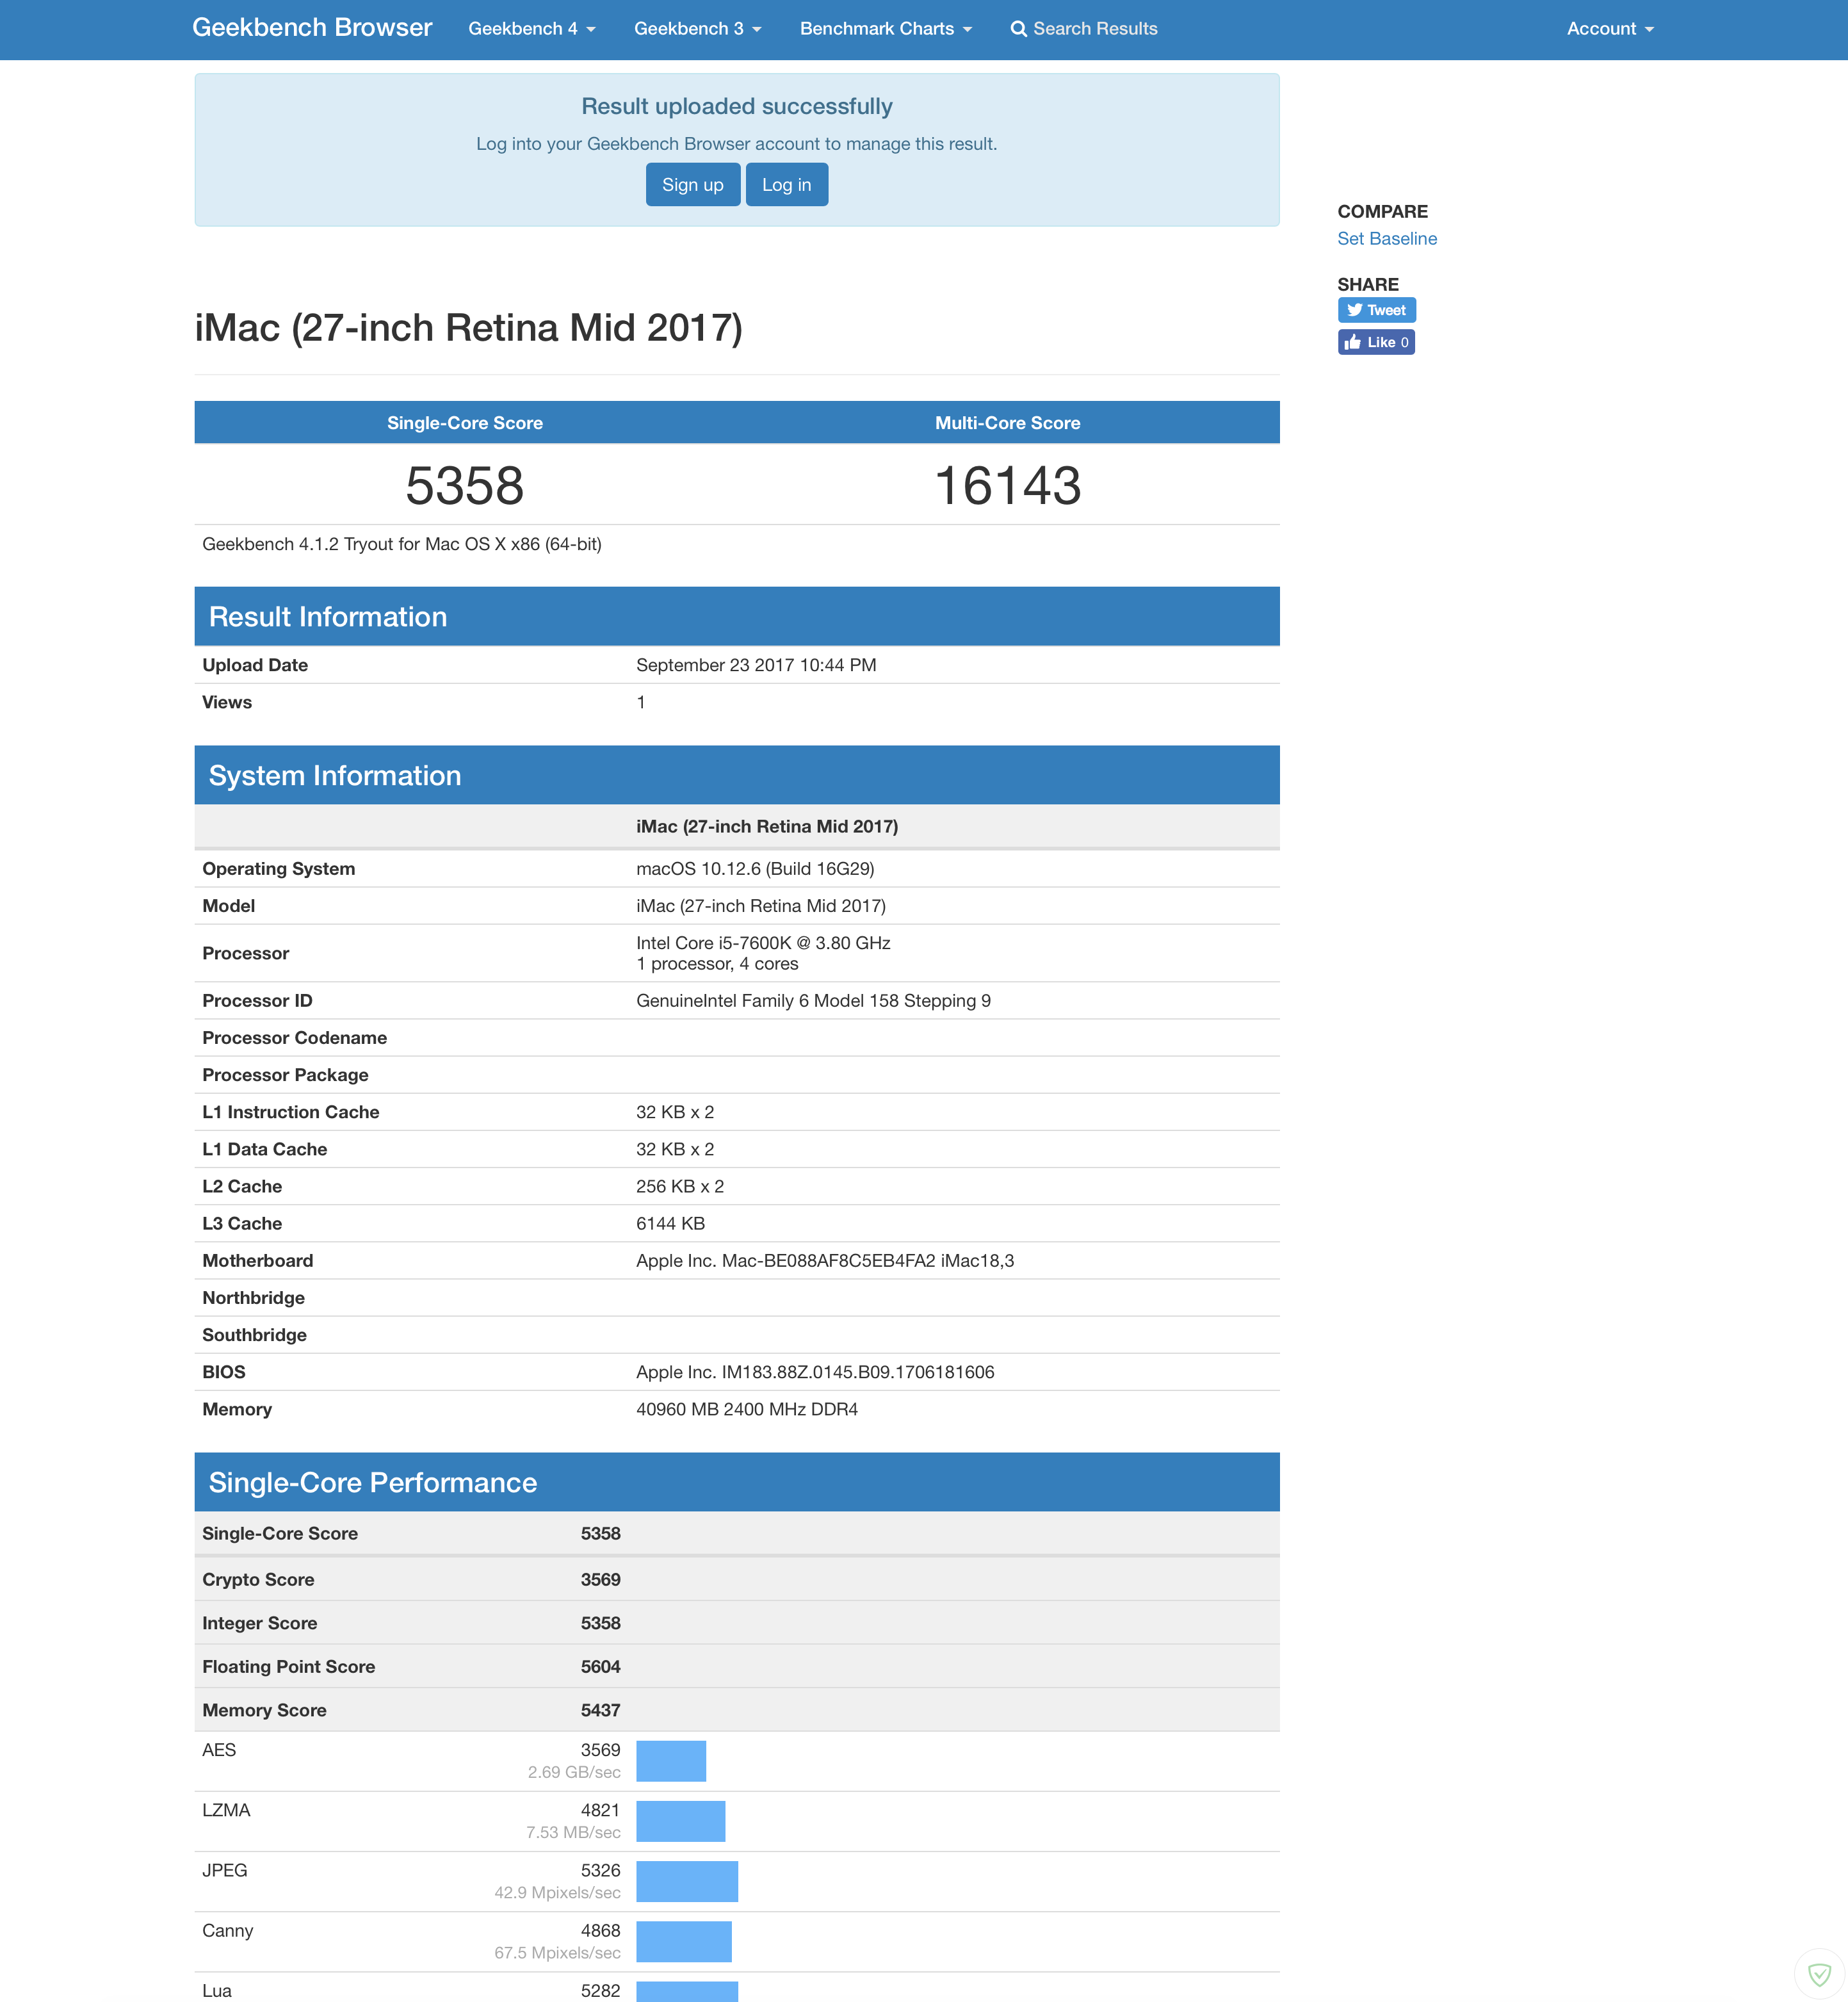Click the upload date September 23 2017 value

pyautogui.click(x=756, y=665)
